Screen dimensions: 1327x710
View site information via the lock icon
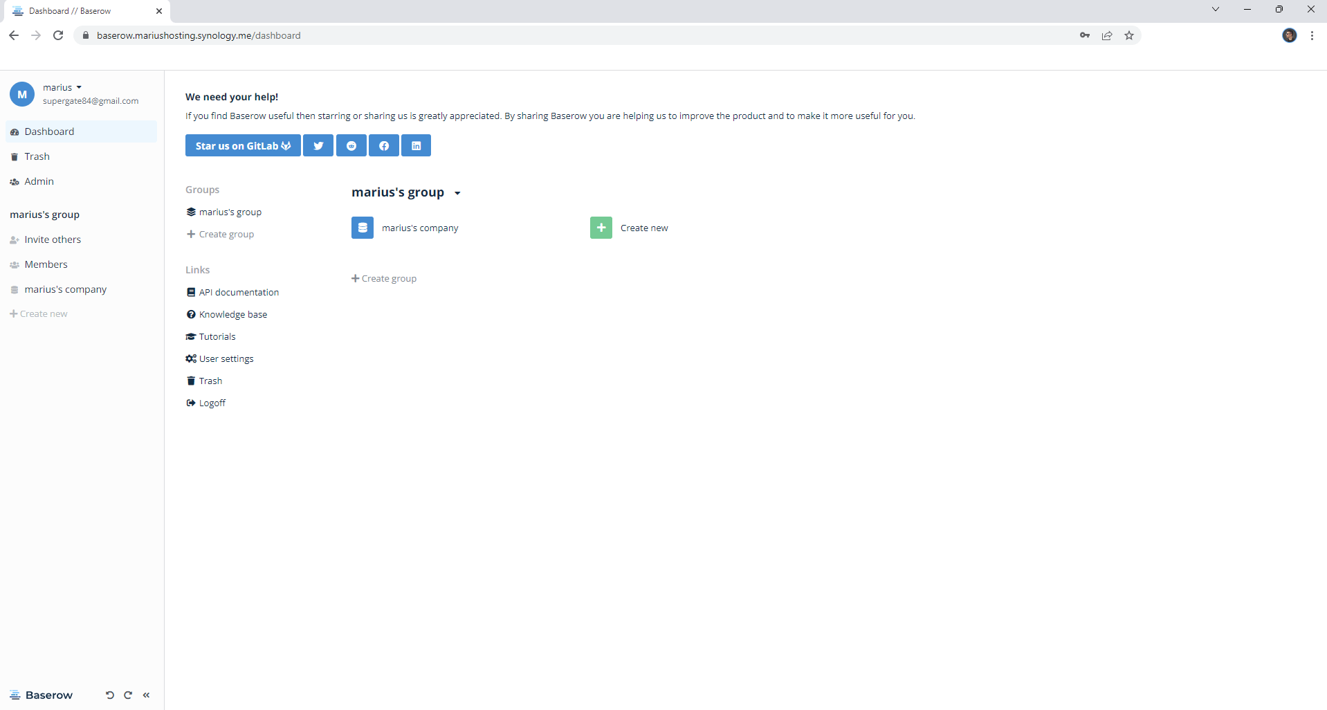click(x=86, y=35)
